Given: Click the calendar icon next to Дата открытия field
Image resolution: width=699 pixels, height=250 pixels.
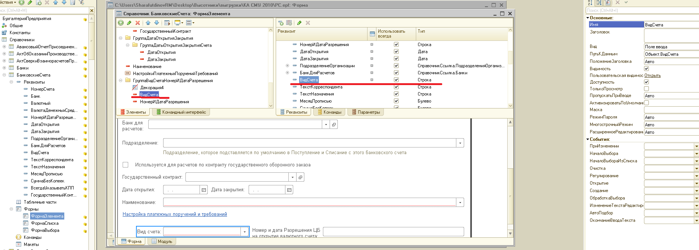Looking at the screenshot, I should pyautogui.click(x=204, y=190).
